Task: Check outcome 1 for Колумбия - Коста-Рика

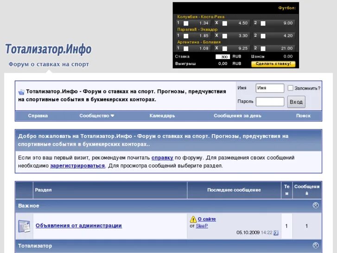Action: point(186,23)
